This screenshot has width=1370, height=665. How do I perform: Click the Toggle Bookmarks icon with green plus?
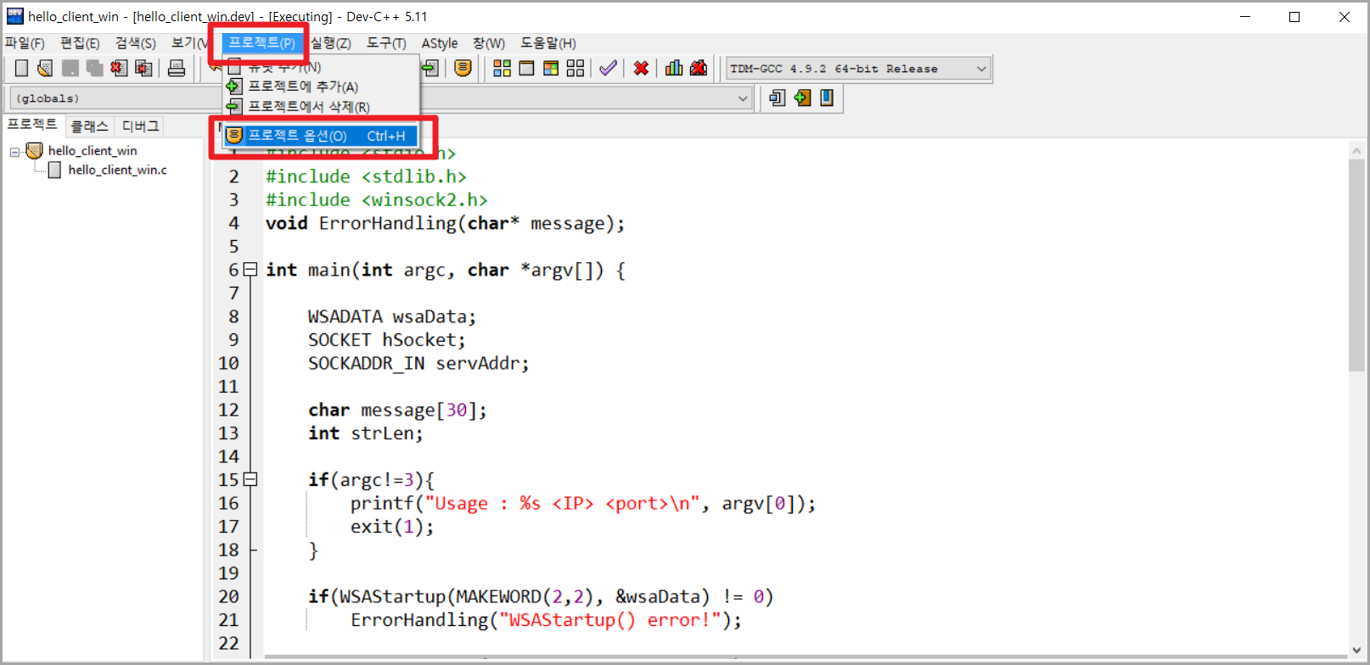(802, 98)
